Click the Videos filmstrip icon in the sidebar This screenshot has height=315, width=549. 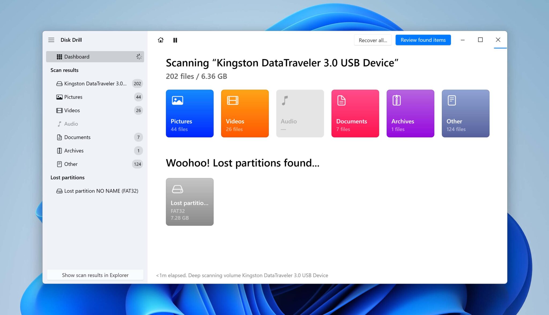pyautogui.click(x=59, y=110)
